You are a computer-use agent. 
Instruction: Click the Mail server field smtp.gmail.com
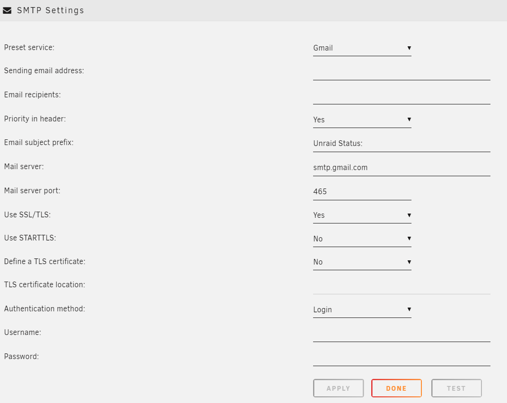(402, 168)
